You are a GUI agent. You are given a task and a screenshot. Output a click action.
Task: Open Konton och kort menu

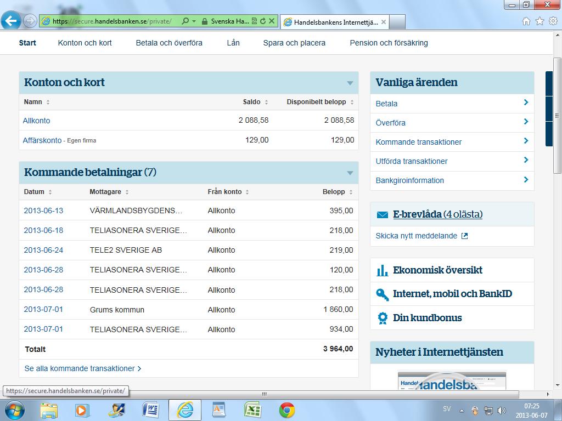coord(85,43)
